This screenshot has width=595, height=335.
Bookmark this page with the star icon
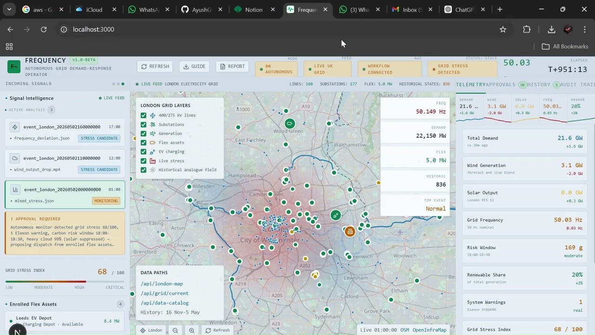(503, 29)
